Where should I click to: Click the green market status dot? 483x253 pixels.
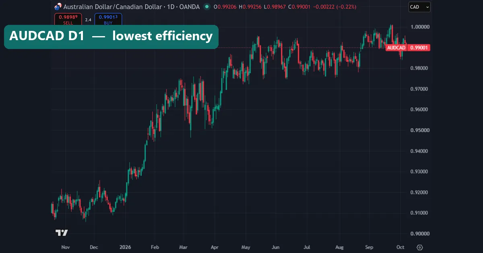tap(207, 7)
